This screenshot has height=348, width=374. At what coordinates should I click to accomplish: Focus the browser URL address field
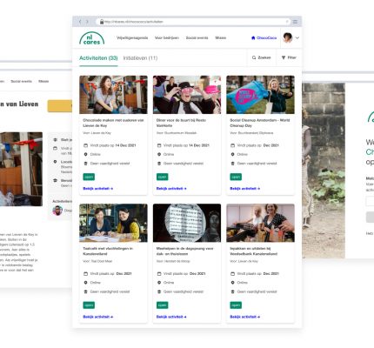point(193,22)
